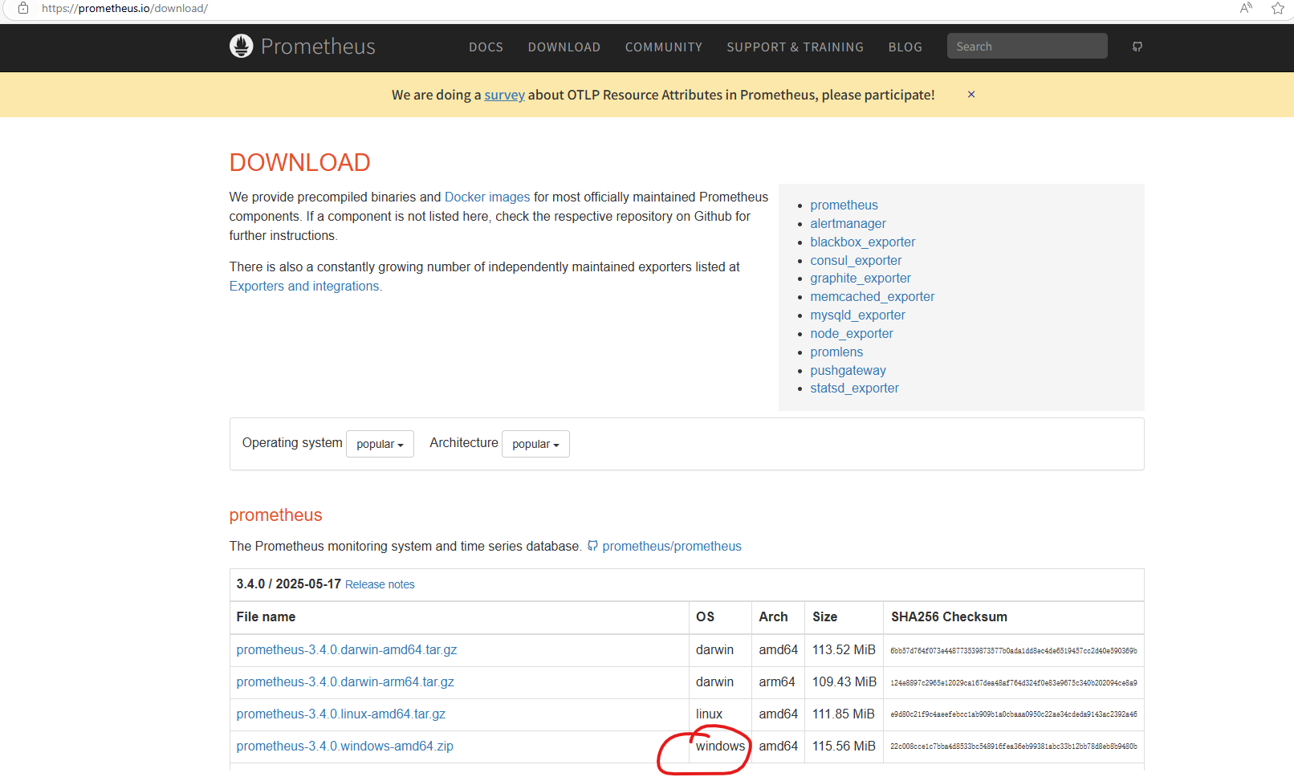Image resolution: width=1294 pixels, height=777 pixels.
Task: Expand the Operating system popular dropdown
Action: 380,444
